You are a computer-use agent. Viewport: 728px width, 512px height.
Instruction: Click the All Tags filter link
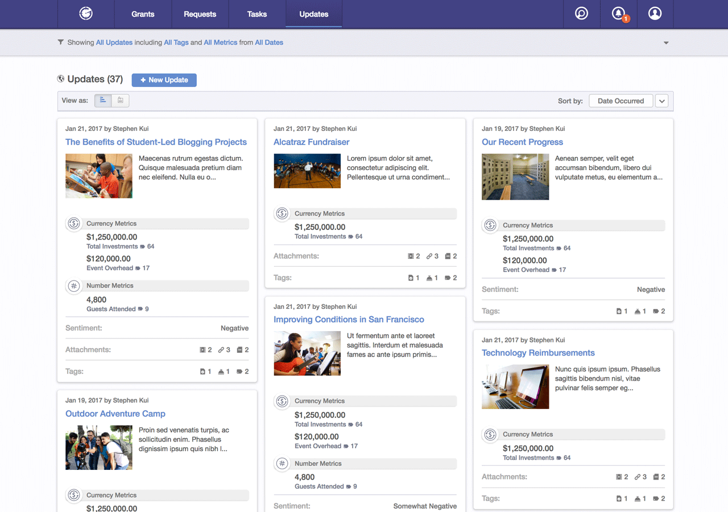click(x=176, y=42)
